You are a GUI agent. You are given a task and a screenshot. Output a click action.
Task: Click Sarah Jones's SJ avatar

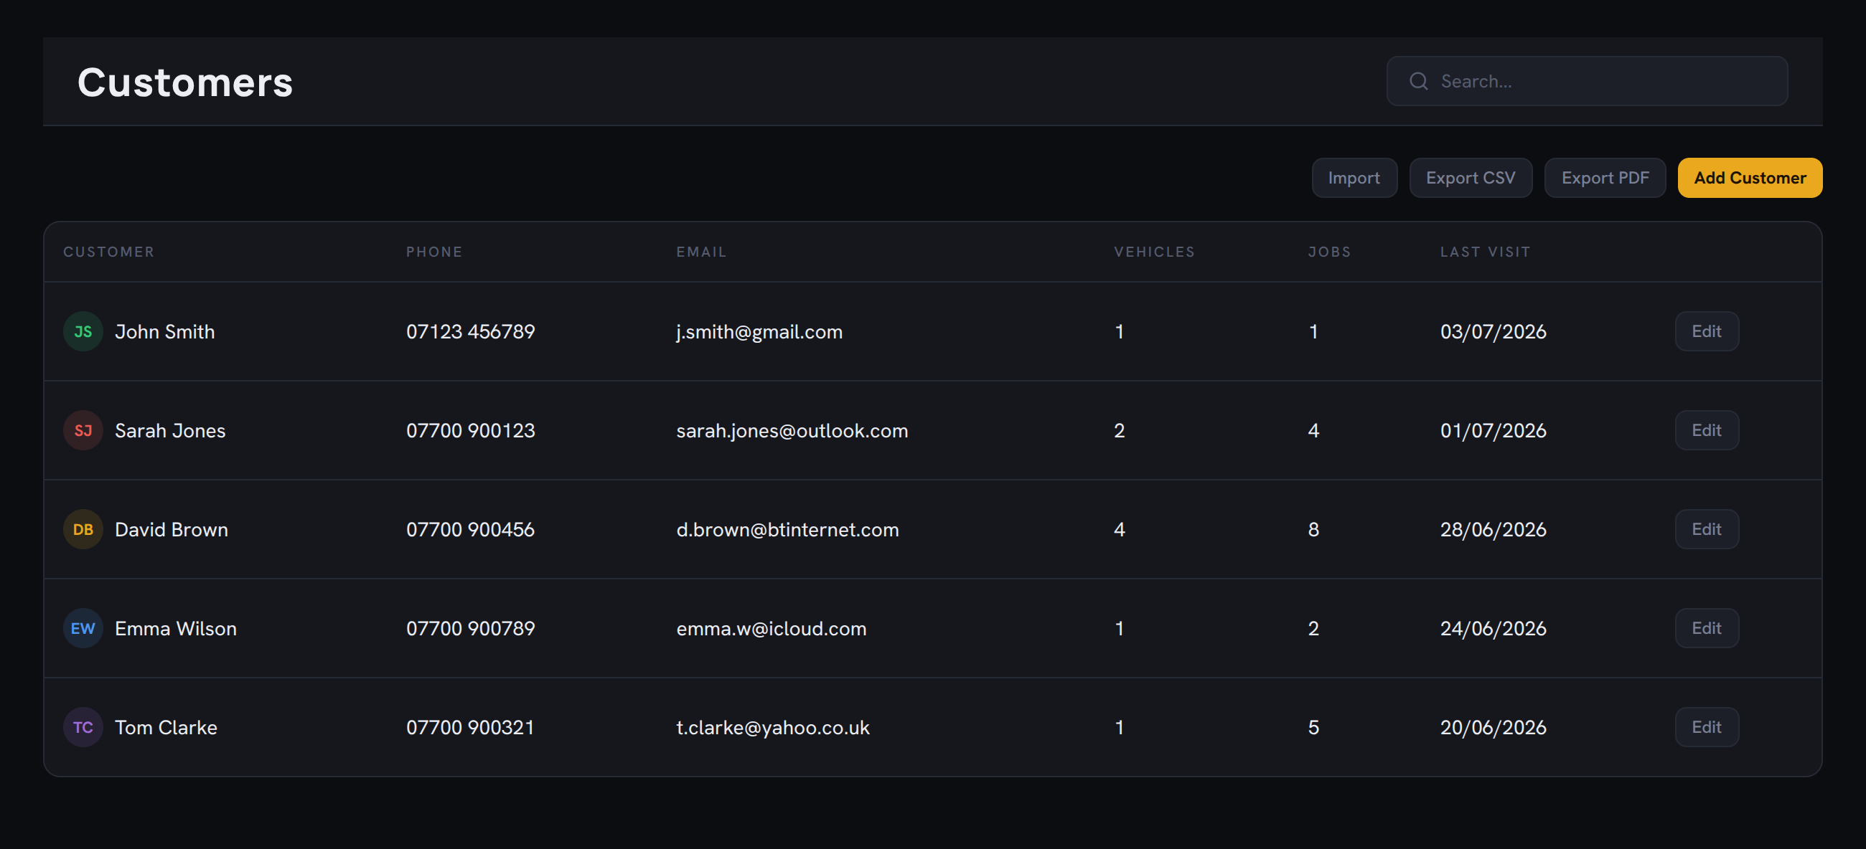[x=83, y=431]
